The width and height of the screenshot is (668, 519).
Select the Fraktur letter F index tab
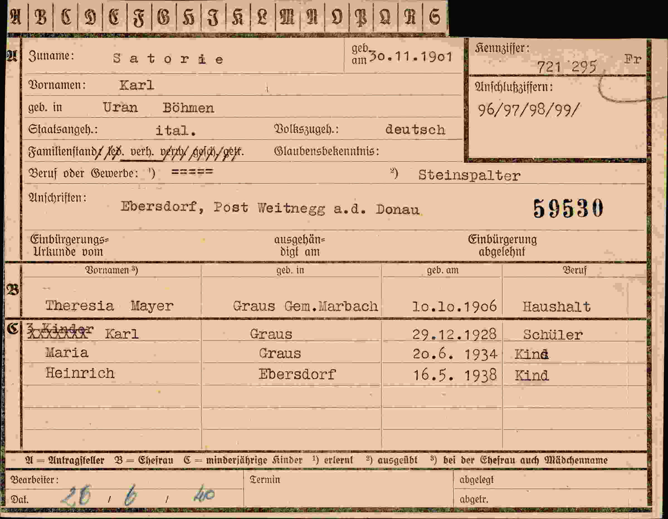[139, 17]
